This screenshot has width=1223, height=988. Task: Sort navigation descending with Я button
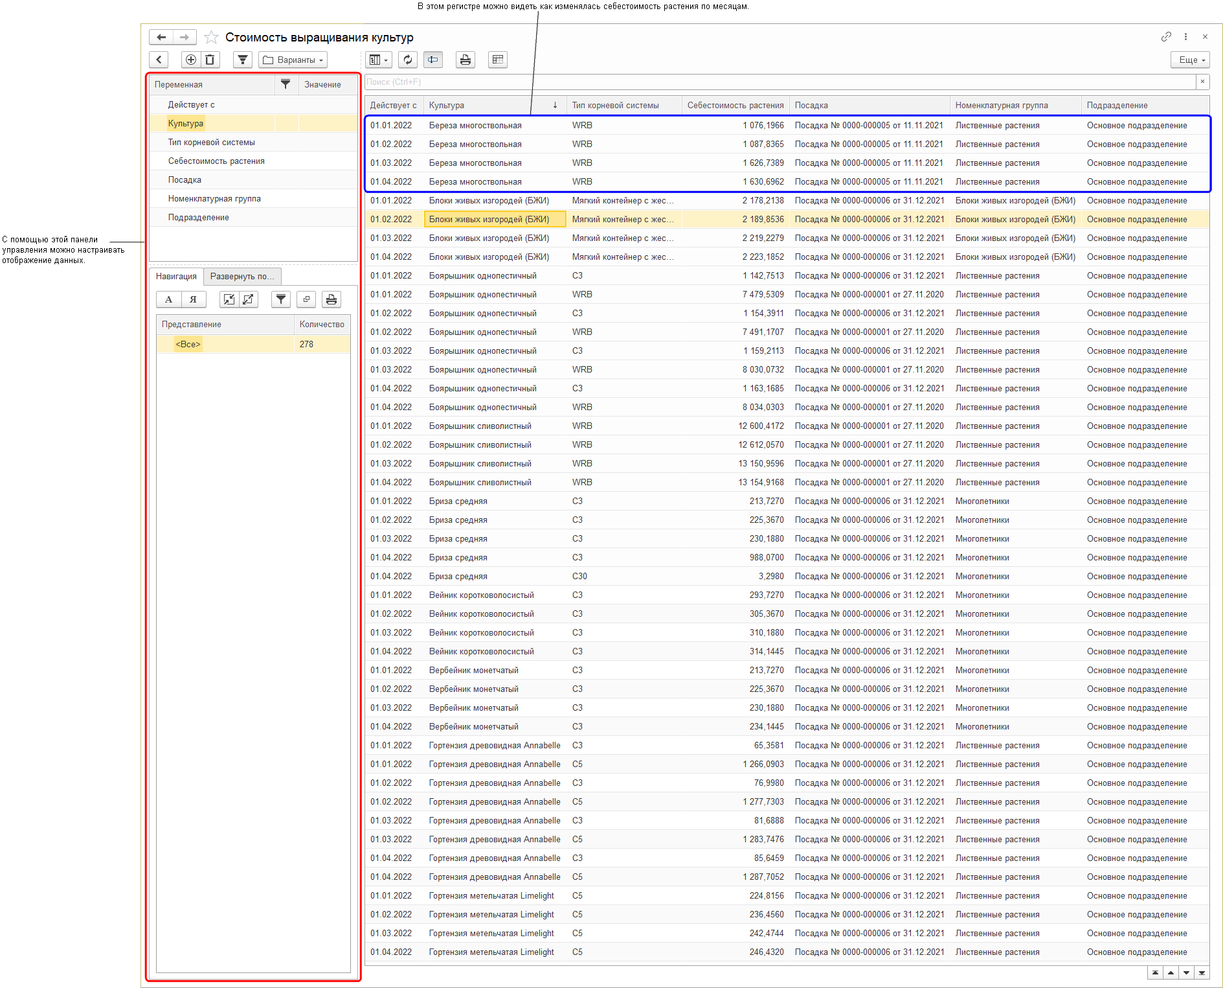click(193, 299)
